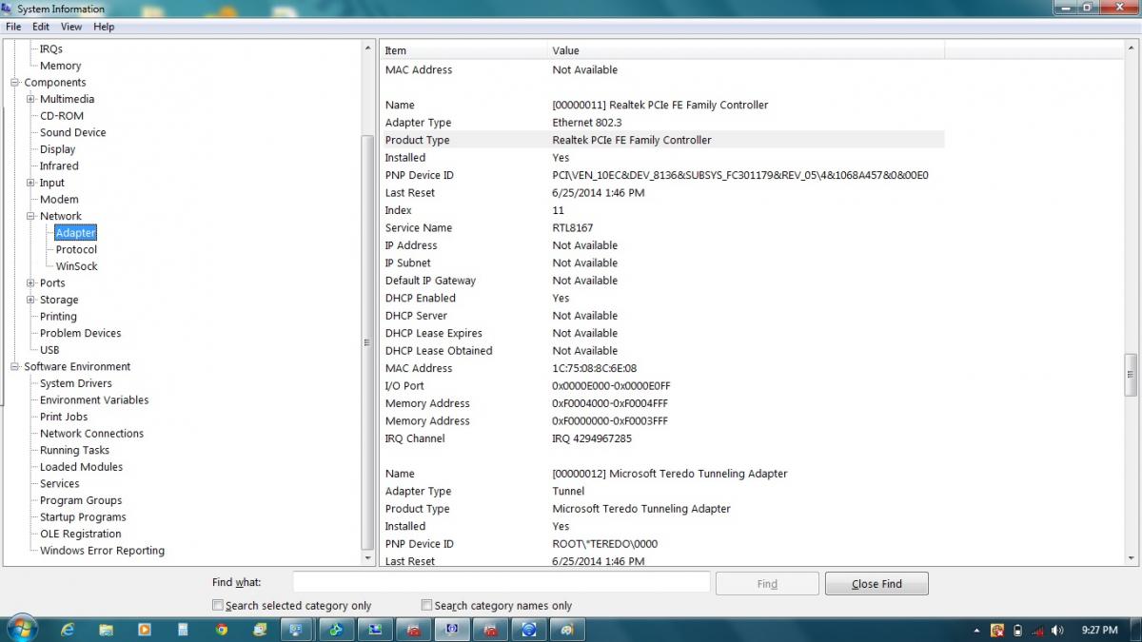1142x642 pixels.
Task: Select the Sound Device tree item
Action: pyautogui.click(x=73, y=132)
